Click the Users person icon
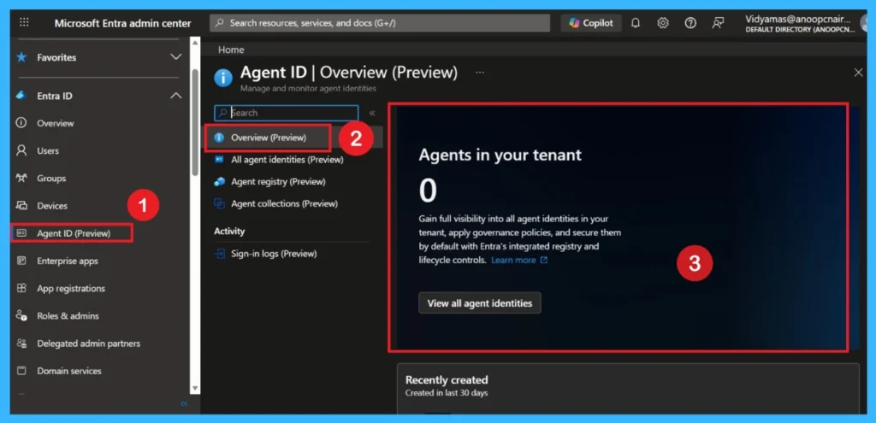The image size is (876, 423). [x=21, y=150]
